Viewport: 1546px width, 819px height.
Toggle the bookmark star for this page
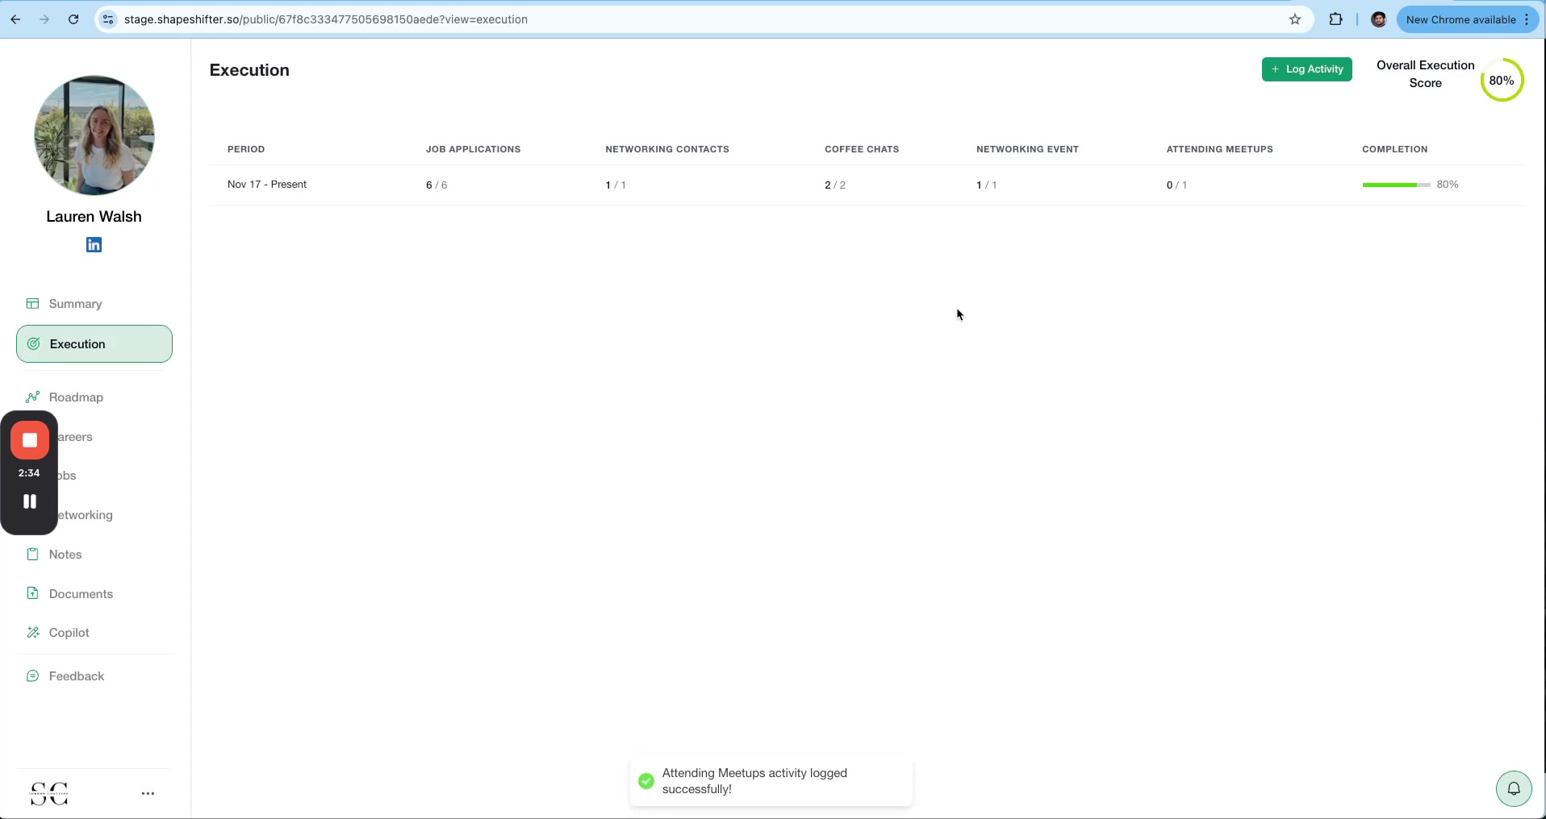[1294, 19]
